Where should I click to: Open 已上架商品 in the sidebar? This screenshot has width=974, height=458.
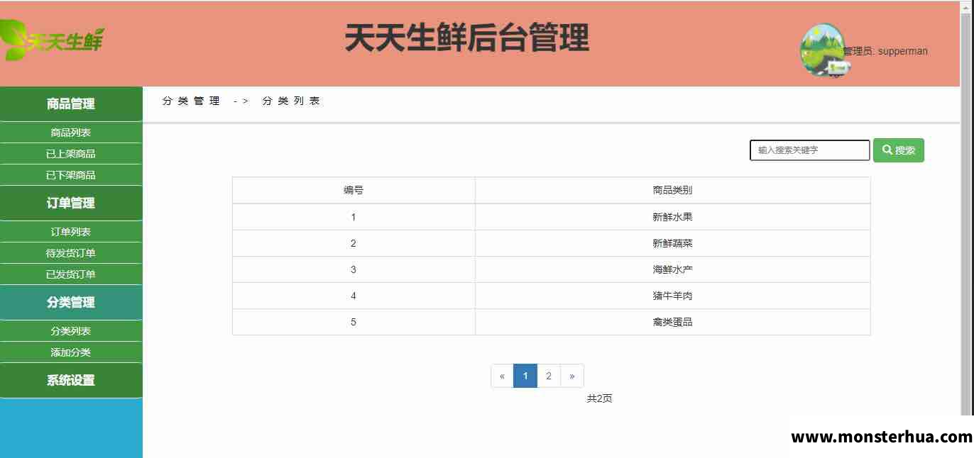(x=71, y=154)
